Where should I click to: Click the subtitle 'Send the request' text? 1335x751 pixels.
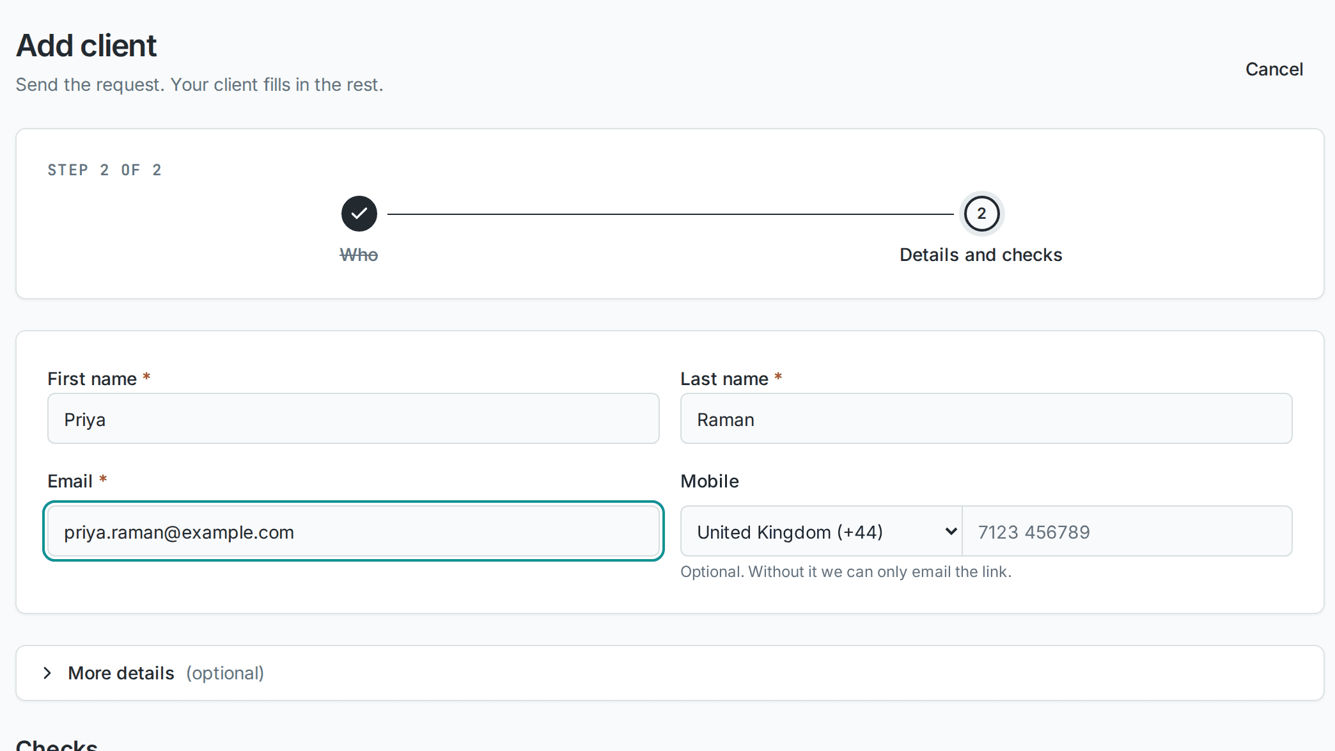(199, 84)
